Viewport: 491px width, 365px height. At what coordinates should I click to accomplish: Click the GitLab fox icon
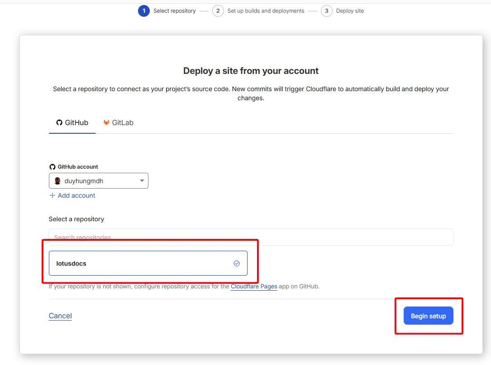(x=106, y=123)
